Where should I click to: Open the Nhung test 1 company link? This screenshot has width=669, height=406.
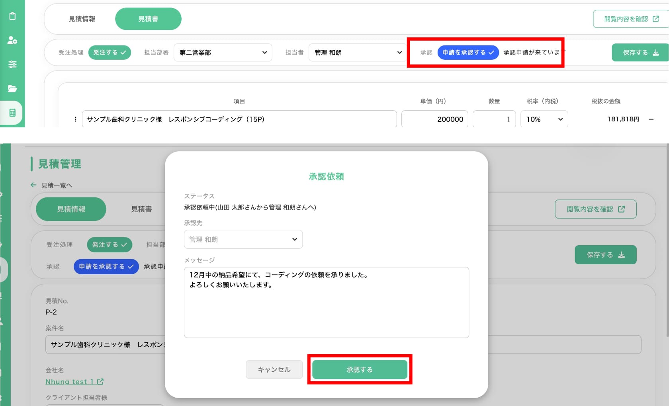(x=74, y=382)
